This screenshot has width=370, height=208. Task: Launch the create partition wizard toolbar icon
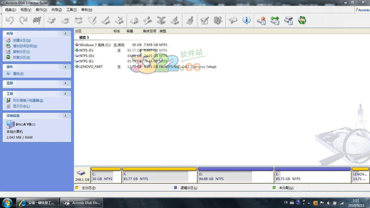coord(262,21)
